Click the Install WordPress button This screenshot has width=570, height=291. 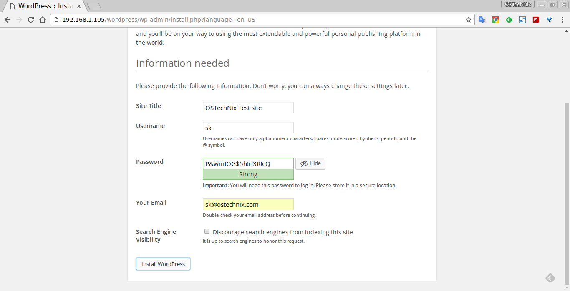163,264
